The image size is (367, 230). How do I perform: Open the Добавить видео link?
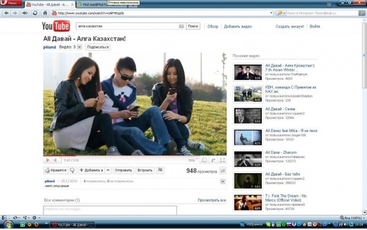tap(237, 26)
